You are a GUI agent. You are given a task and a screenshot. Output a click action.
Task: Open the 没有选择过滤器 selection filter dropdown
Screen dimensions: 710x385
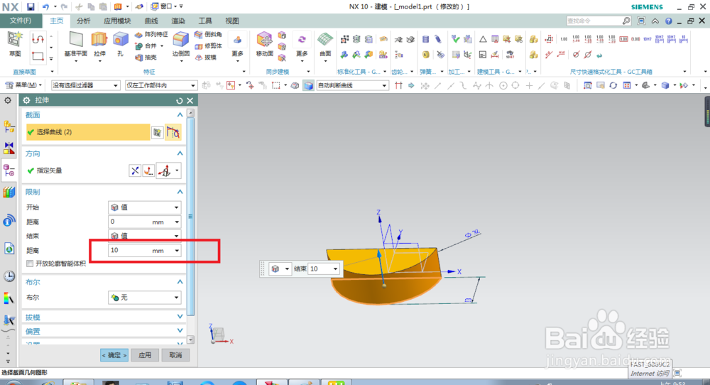tap(86, 86)
